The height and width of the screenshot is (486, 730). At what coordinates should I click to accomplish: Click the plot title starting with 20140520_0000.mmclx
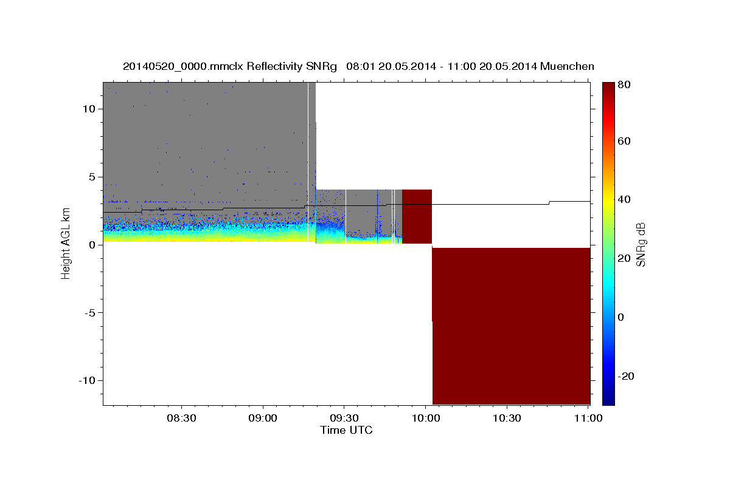358,66
